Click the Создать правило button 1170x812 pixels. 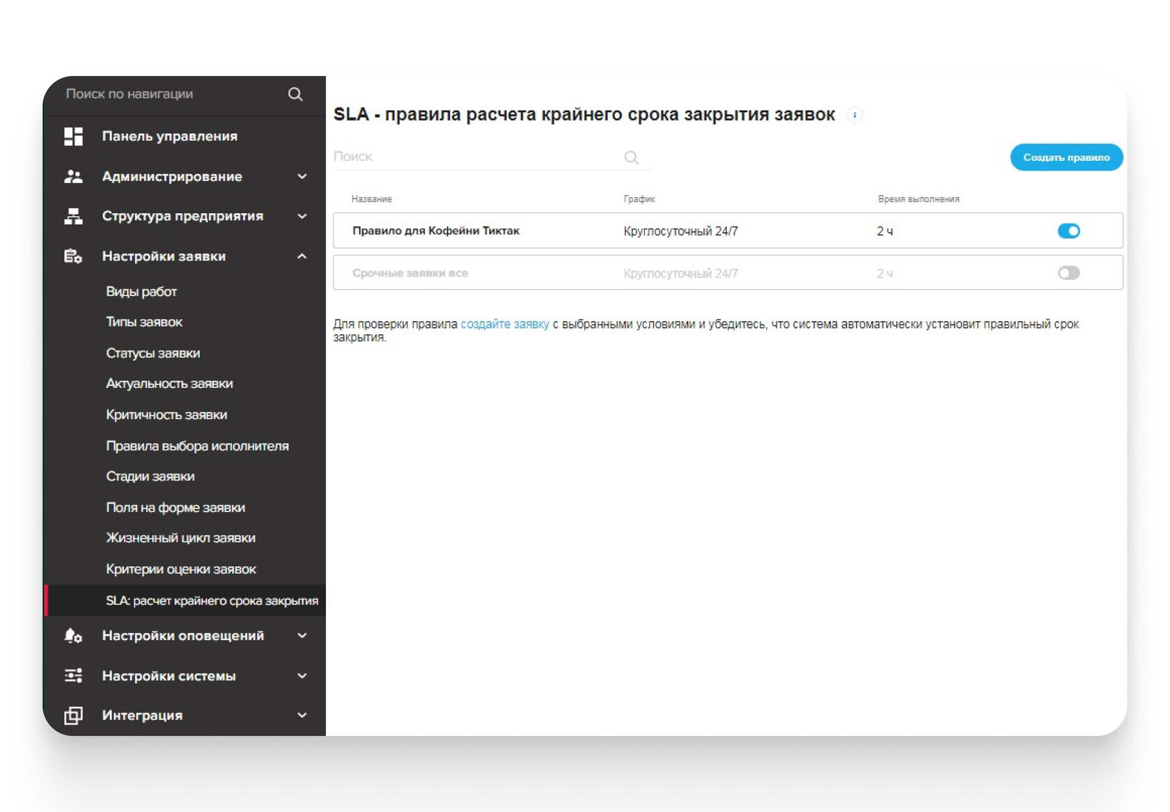coord(1066,157)
